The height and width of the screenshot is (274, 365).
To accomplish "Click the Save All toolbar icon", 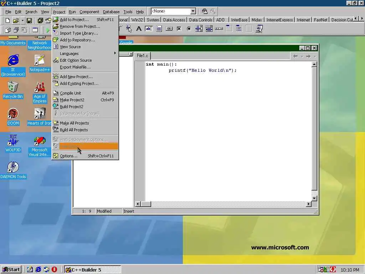I will [40, 20].
